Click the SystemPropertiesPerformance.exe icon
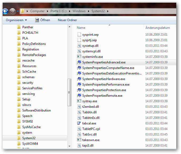This screenshot has height=154, width=181. pyautogui.click(x=79, y=84)
